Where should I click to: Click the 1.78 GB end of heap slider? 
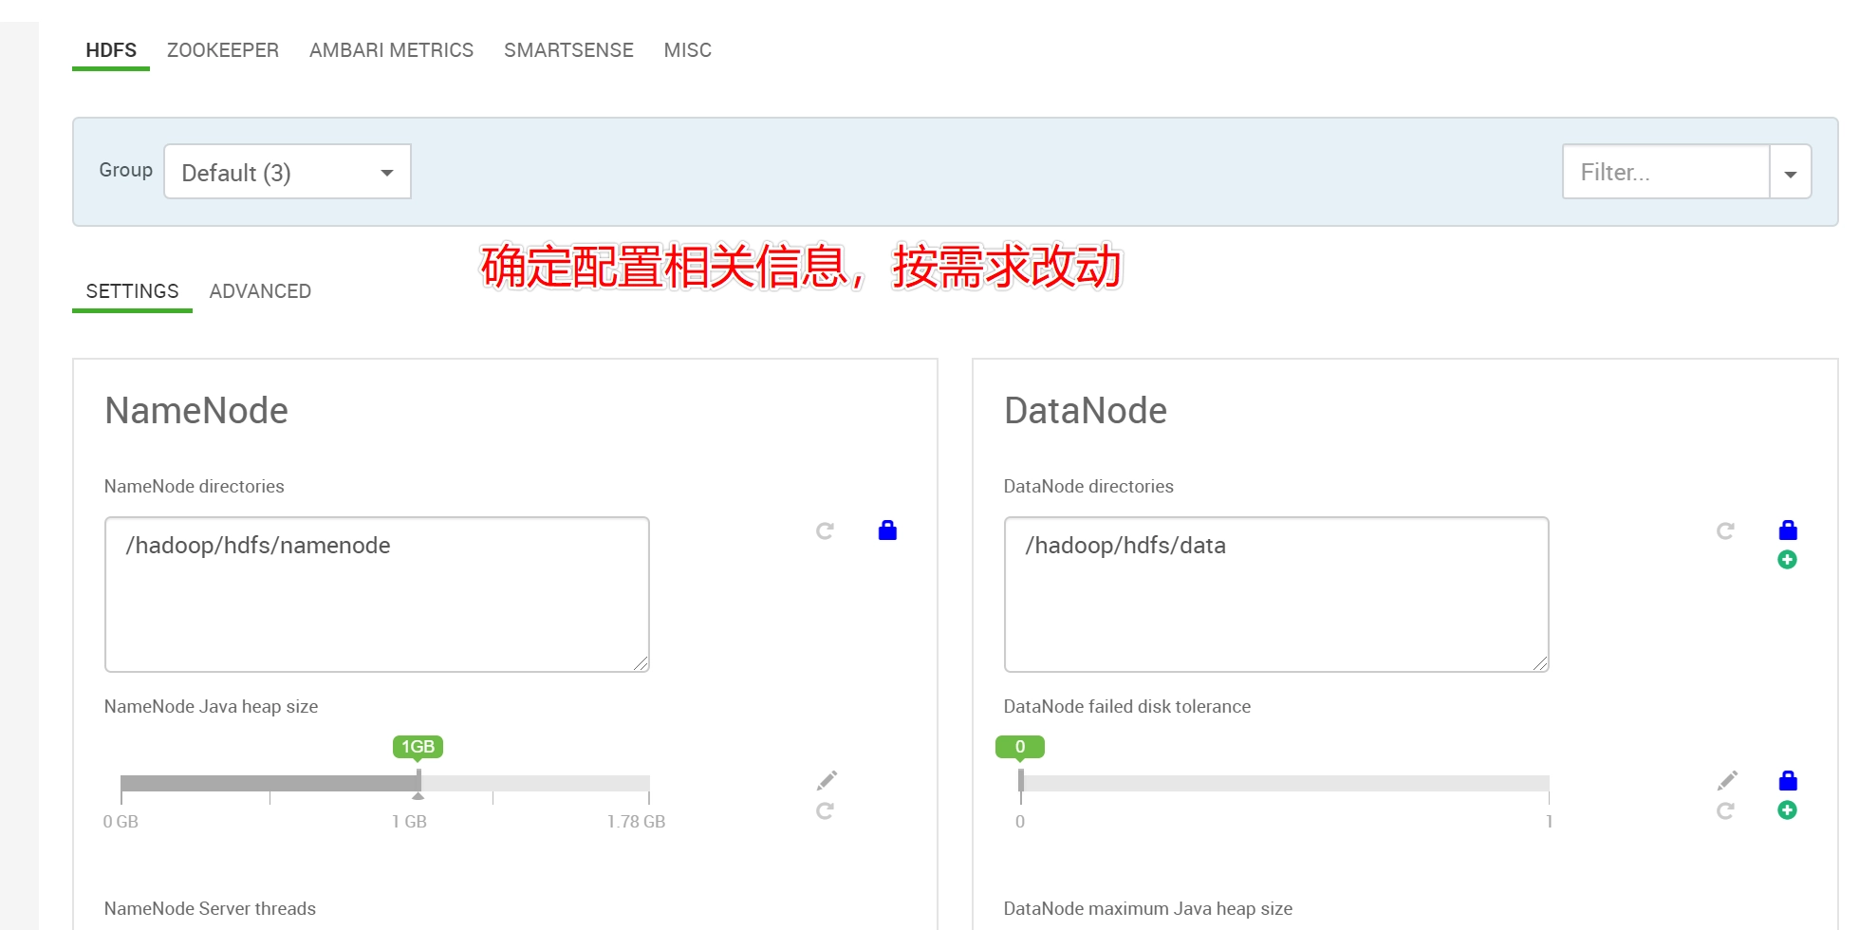[x=637, y=822]
